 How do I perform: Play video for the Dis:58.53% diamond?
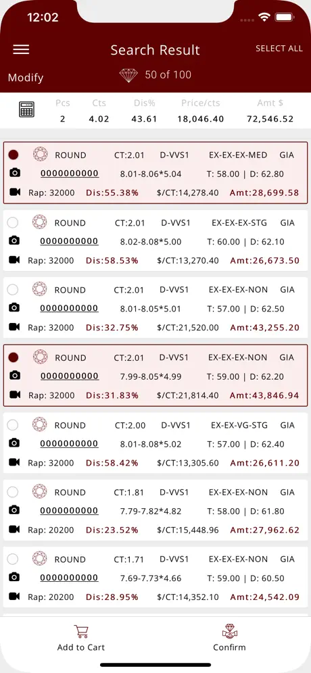coord(15,259)
